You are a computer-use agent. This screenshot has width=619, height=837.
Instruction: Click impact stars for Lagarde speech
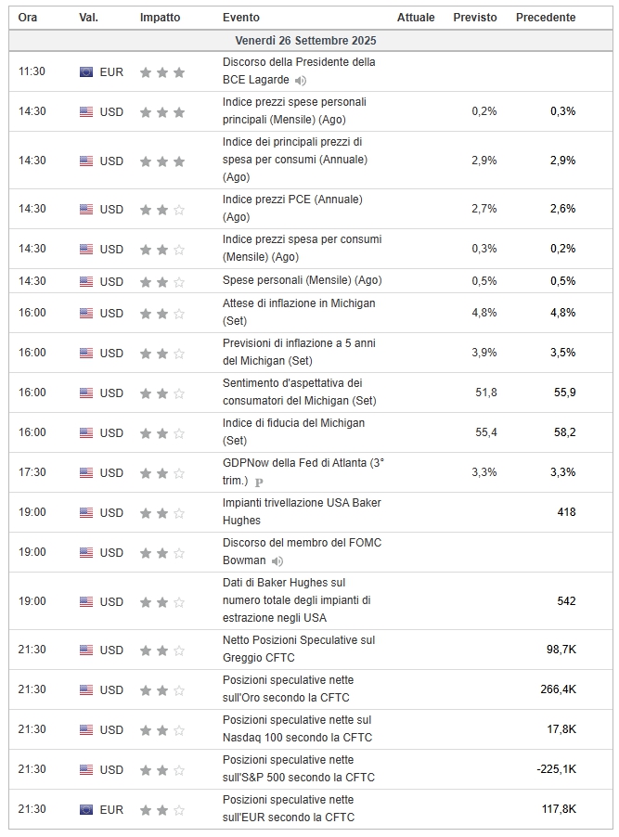click(x=162, y=72)
